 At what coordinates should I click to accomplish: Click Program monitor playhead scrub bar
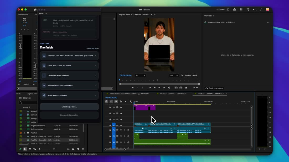(159, 80)
